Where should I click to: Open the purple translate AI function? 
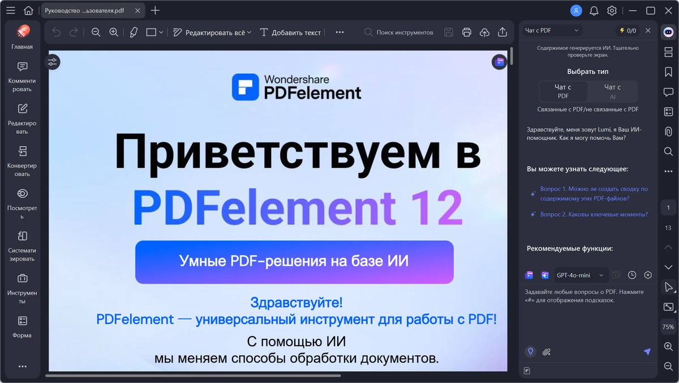[545, 275]
